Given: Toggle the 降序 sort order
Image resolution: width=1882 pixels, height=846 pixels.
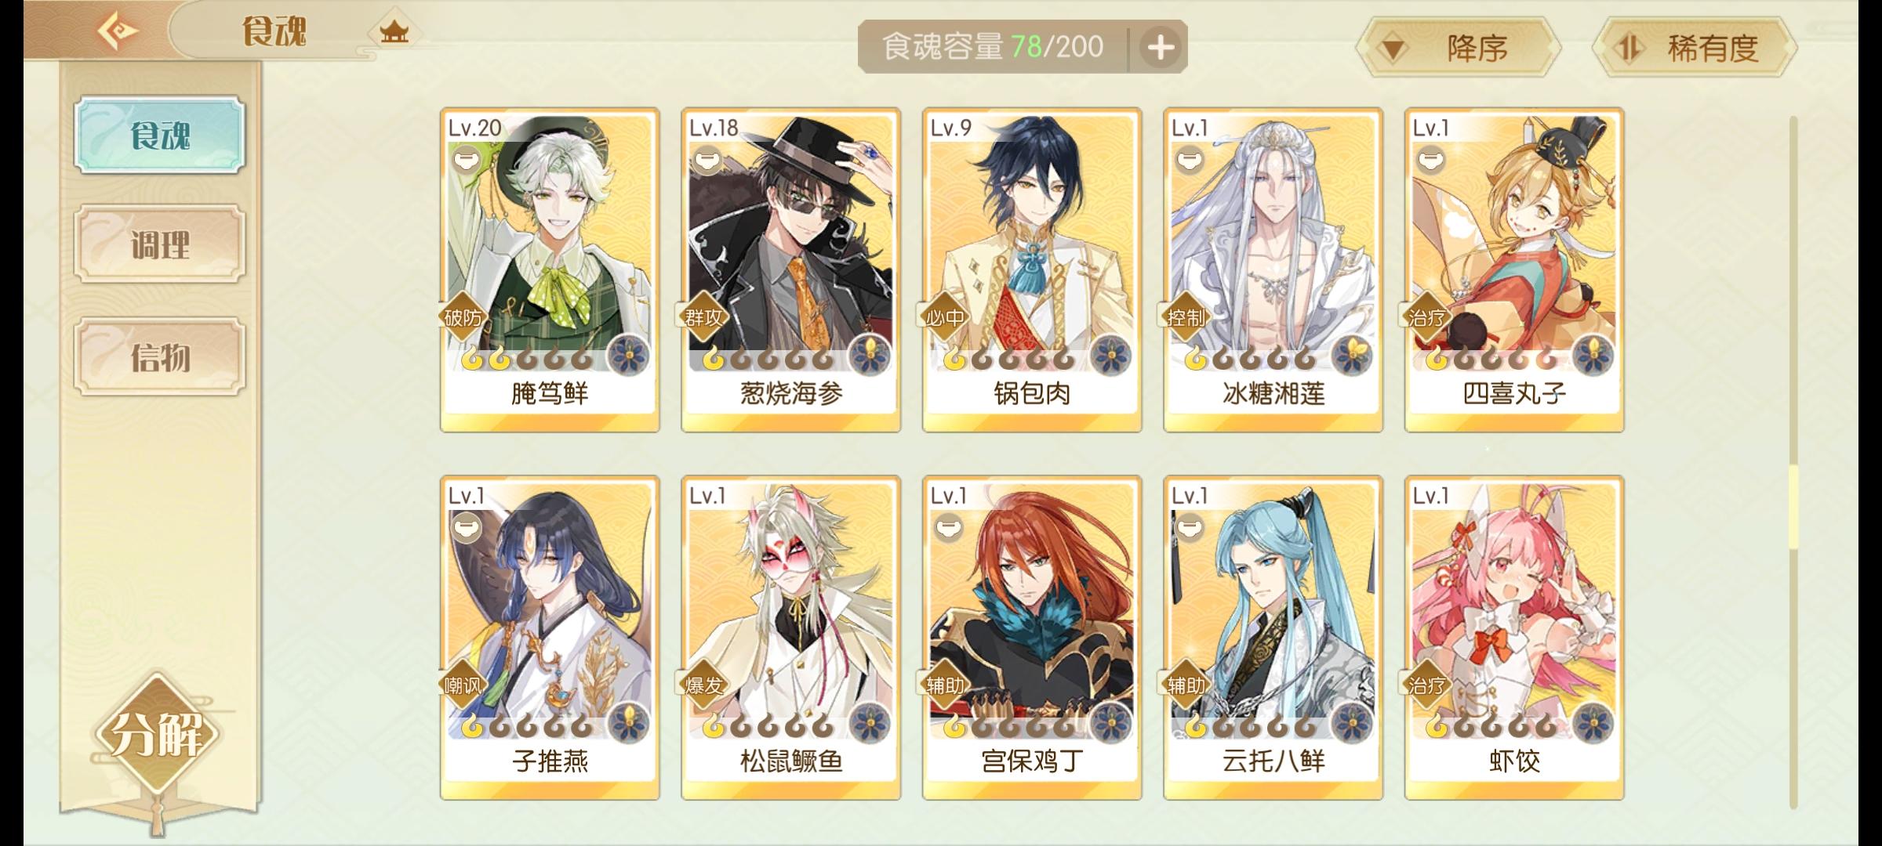Looking at the screenshot, I should pos(1459,49).
